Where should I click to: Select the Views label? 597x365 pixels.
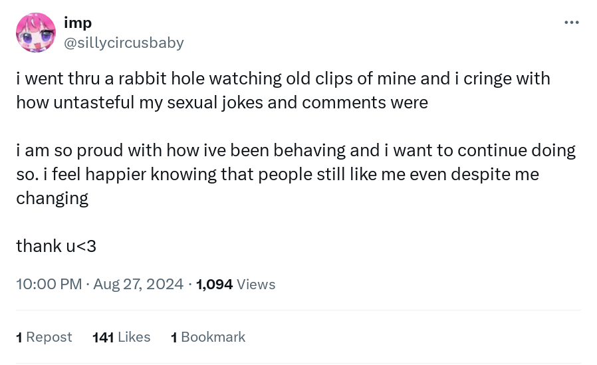coord(256,285)
